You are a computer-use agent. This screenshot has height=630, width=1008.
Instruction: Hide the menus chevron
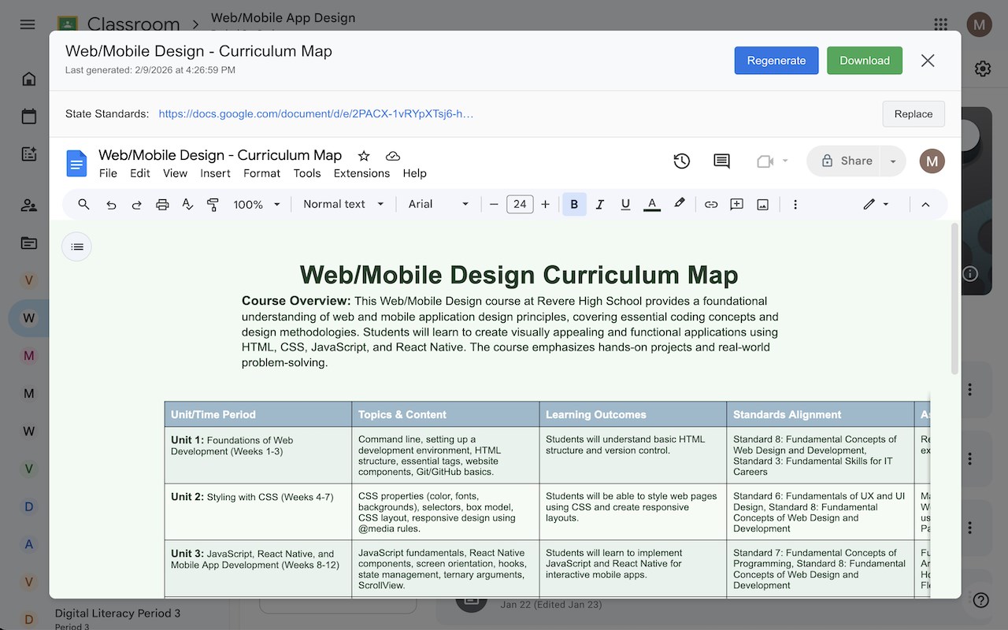pos(925,204)
